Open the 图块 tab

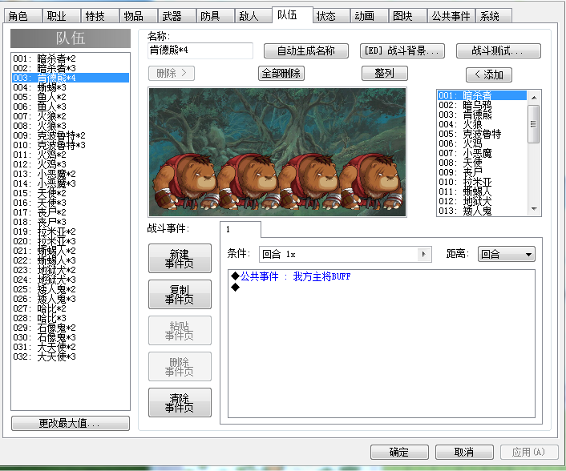pos(408,16)
